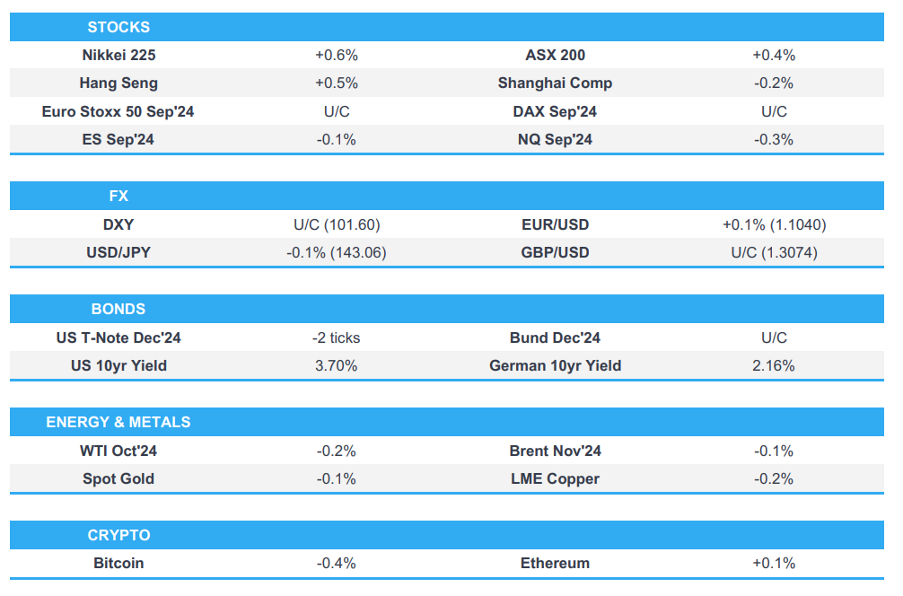Click the LME Copper label
Screen dimensions: 903x596
coord(555,478)
